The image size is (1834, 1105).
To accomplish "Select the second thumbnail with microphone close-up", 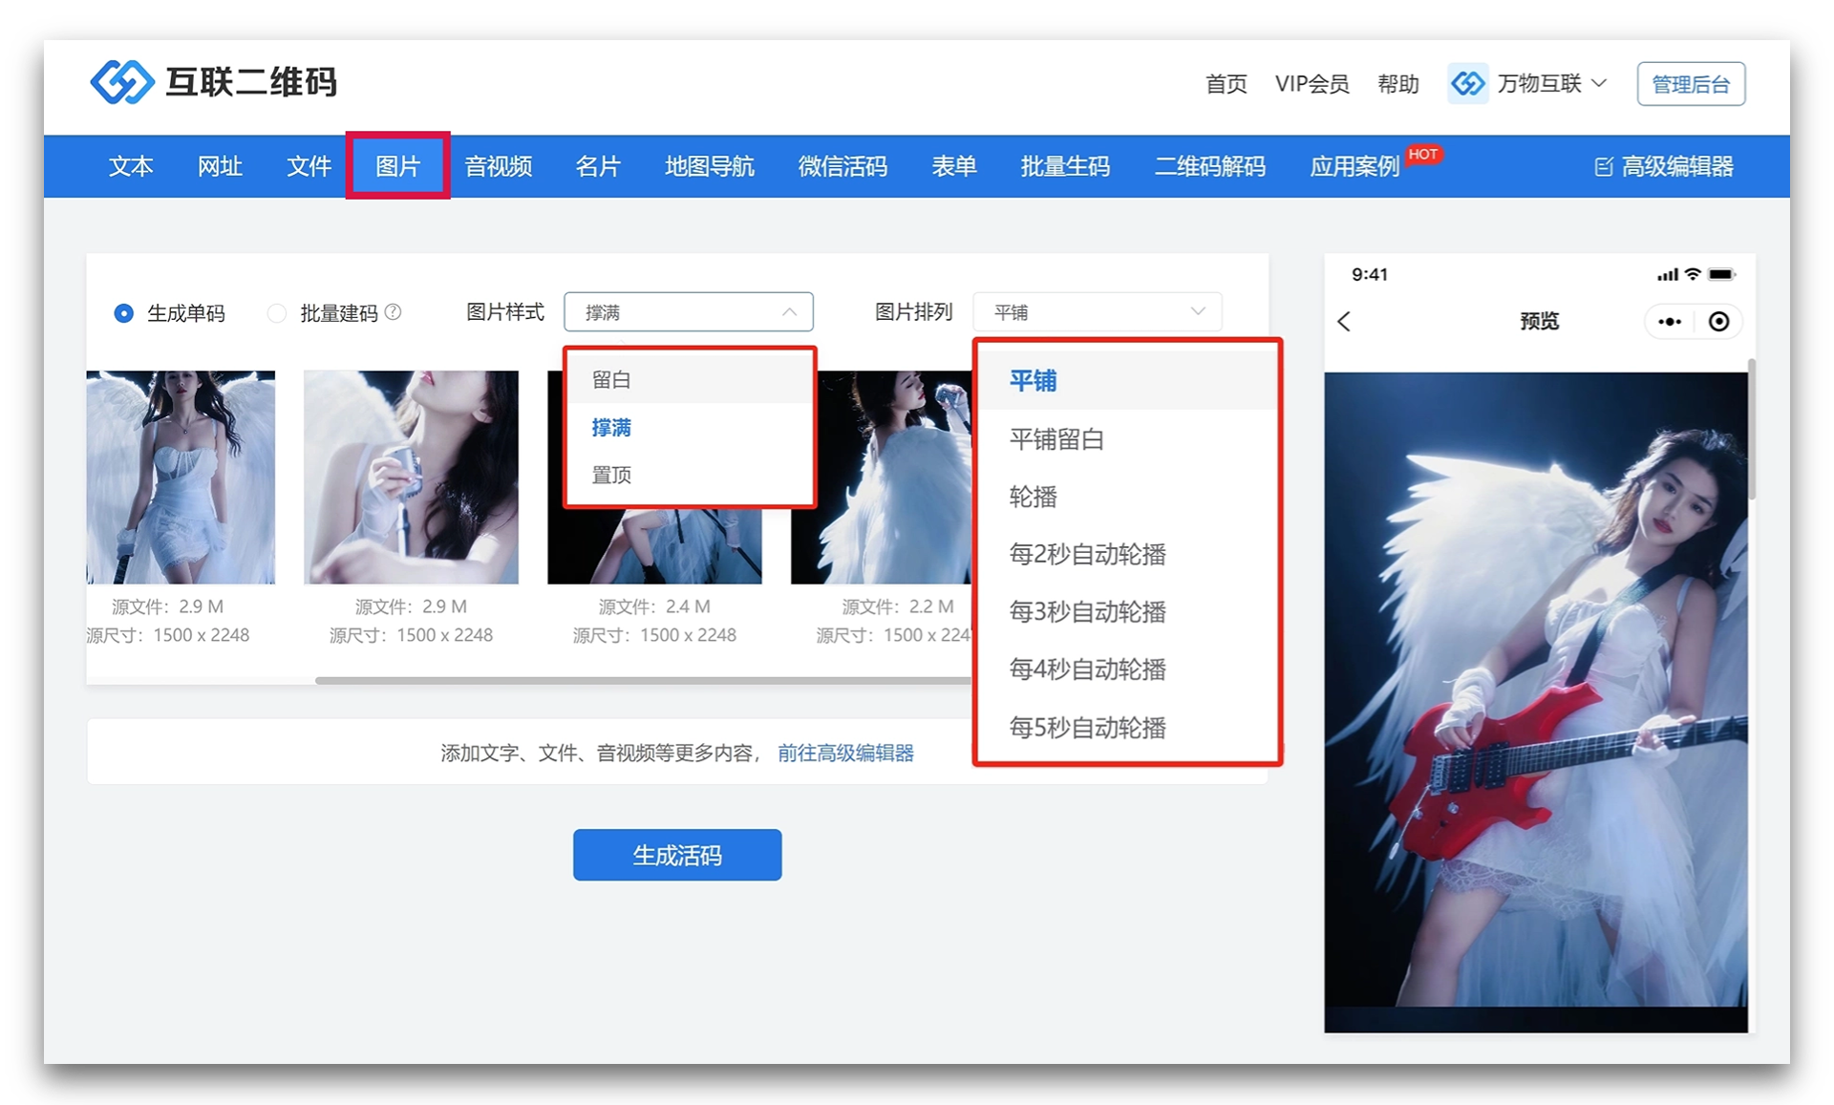I will coord(411,478).
